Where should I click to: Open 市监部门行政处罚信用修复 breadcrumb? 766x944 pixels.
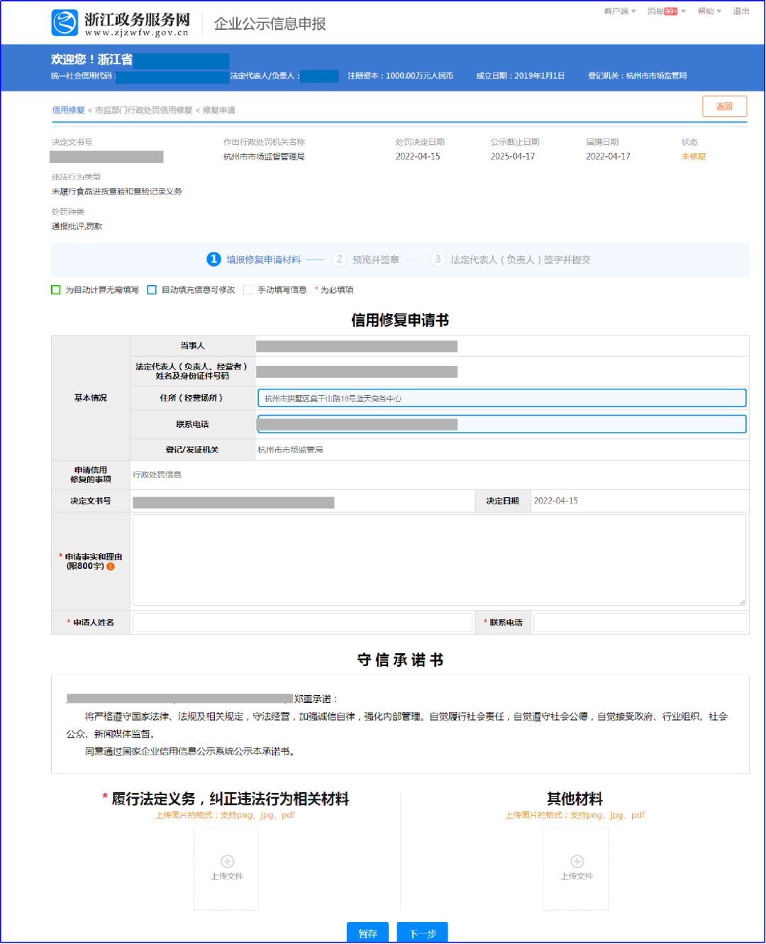[143, 110]
